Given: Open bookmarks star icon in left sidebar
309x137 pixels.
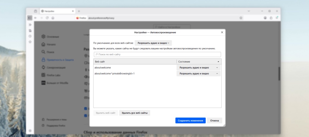Looking at the screenshot, I should [30, 42].
